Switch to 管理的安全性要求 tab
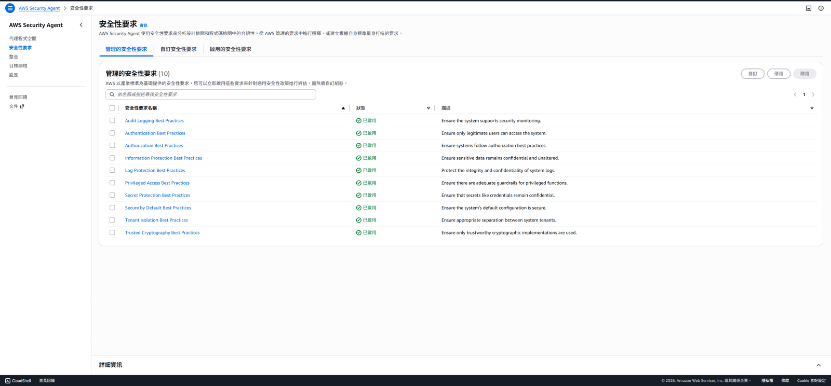Image resolution: width=831 pixels, height=386 pixels. coord(126,49)
